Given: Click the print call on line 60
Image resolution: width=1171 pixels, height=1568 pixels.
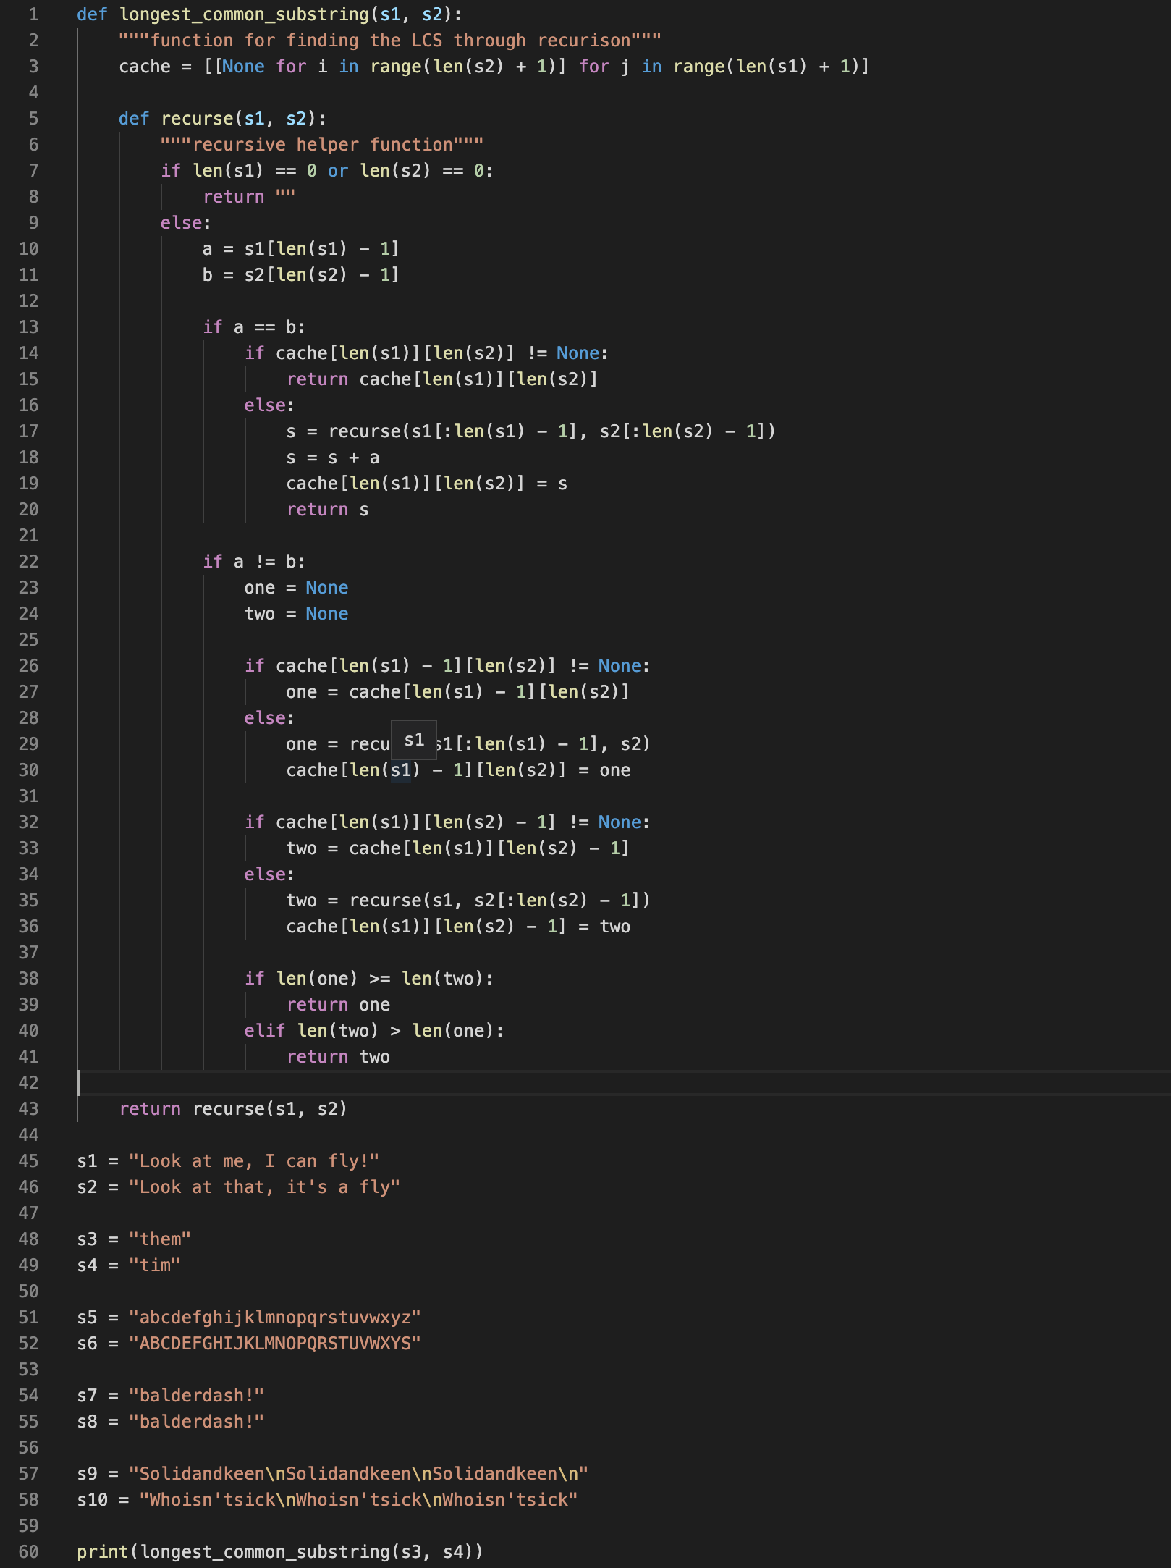Looking at the screenshot, I should [280, 1552].
